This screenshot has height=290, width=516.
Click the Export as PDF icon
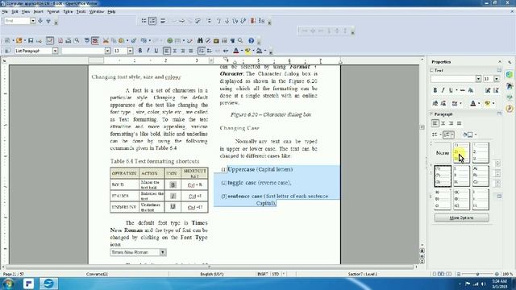click(x=60, y=40)
